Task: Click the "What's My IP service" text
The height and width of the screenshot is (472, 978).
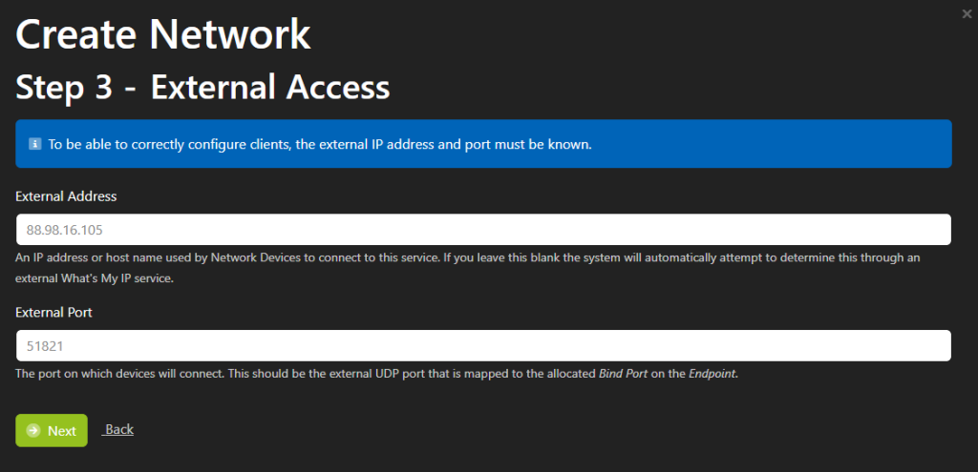Action: coord(116,278)
